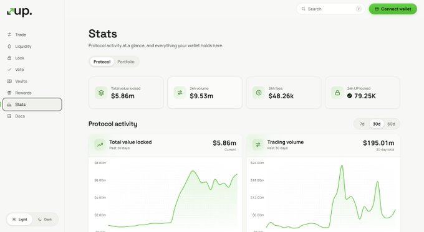Image resolution: width=424 pixels, height=232 pixels.
Task: Click the Total value locked layers icon
Action: tap(101, 93)
